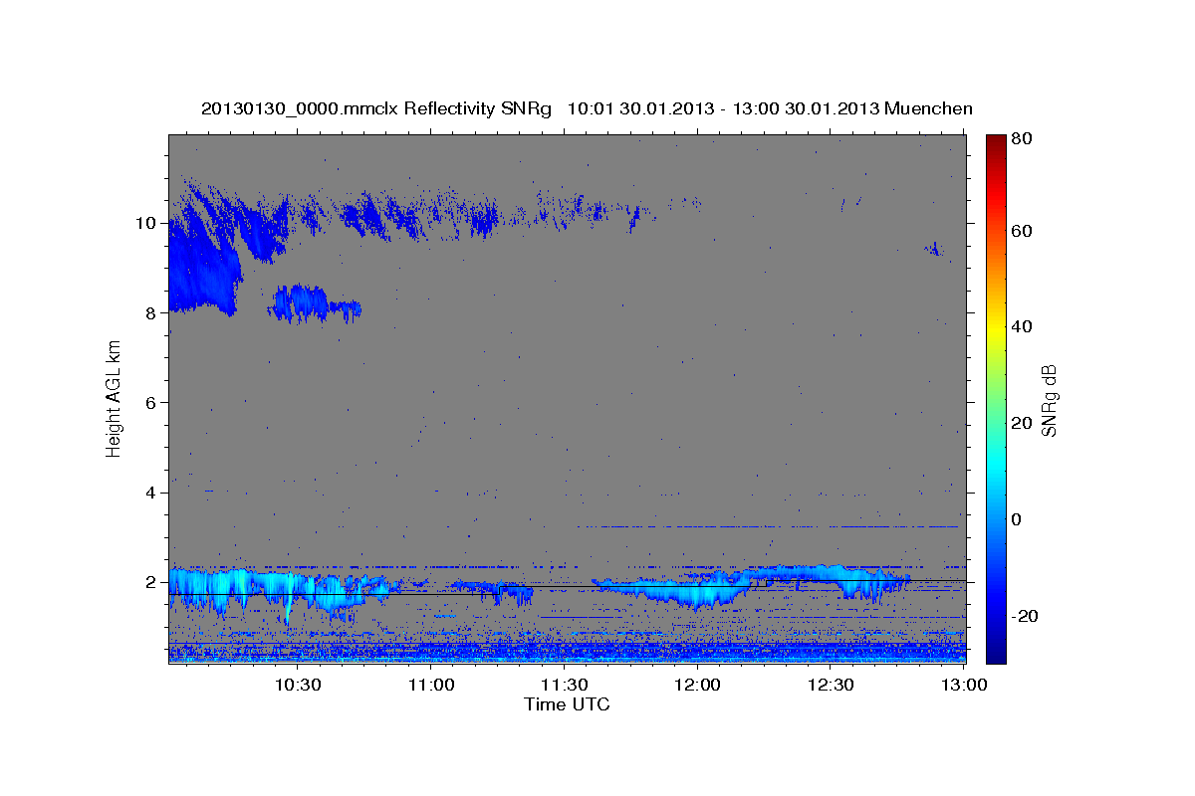Click the height tick label 6
Screen dimensions: 1195x796
tap(151, 402)
